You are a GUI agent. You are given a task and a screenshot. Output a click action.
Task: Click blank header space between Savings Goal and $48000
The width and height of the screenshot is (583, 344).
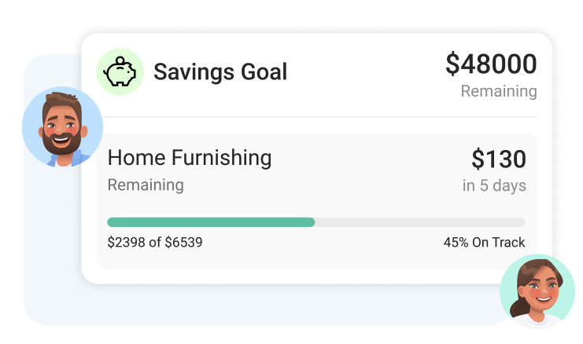362,72
